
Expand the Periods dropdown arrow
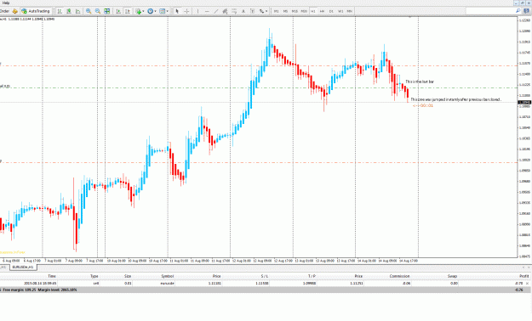click(x=156, y=11)
